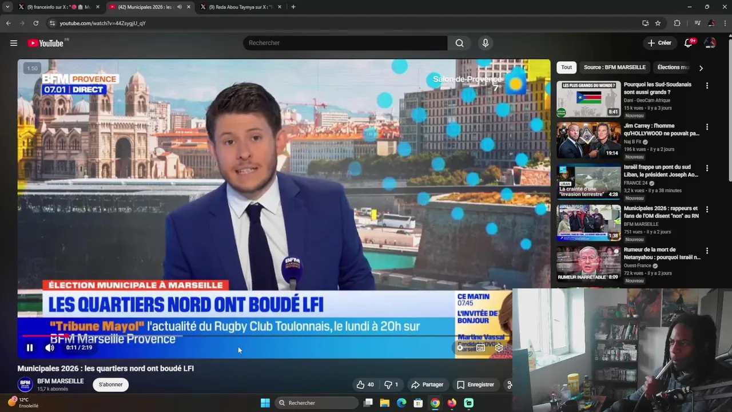Open options menu for the Israël frappe video
The image size is (732, 412).
(x=707, y=168)
